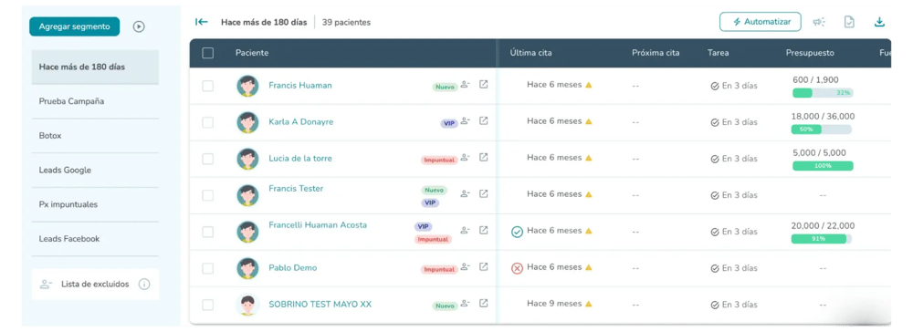Click red X icon in Pablo Demo's Última cita

tap(517, 269)
